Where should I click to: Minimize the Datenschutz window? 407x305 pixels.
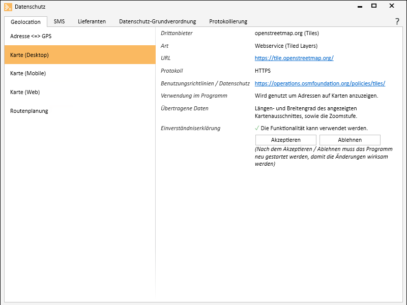[x=360, y=6]
